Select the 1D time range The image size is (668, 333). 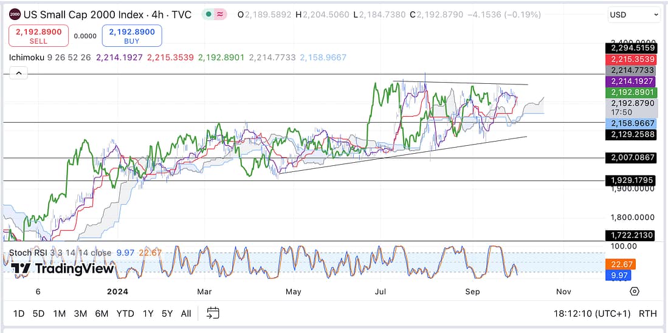(19, 314)
